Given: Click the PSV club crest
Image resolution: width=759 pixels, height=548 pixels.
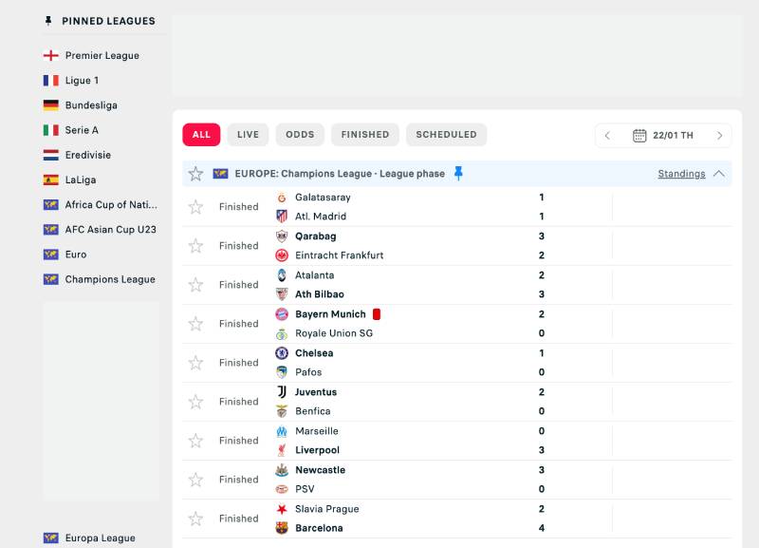Looking at the screenshot, I should tap(282, 489).
